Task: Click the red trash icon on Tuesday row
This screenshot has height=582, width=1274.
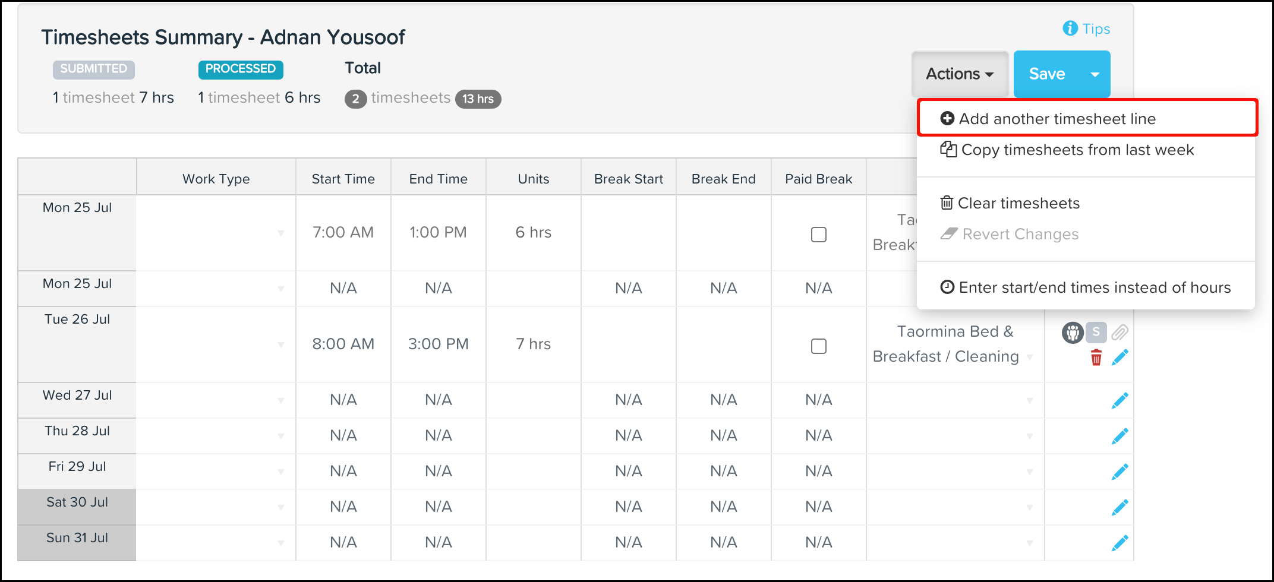Action: [x=1096, y=358]
